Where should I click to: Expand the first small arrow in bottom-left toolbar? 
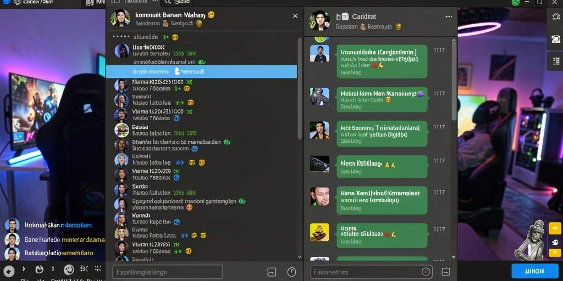click(24, 268)
